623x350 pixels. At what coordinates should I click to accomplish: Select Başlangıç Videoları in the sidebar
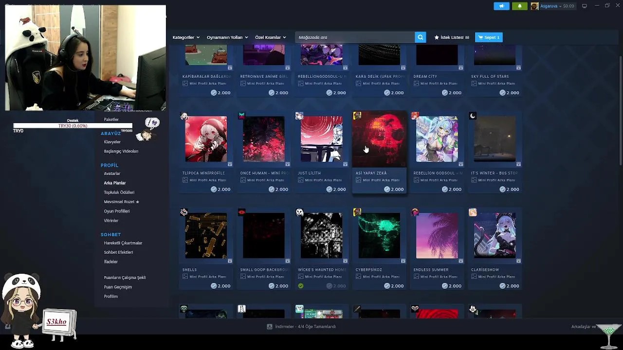click(121, 151)
